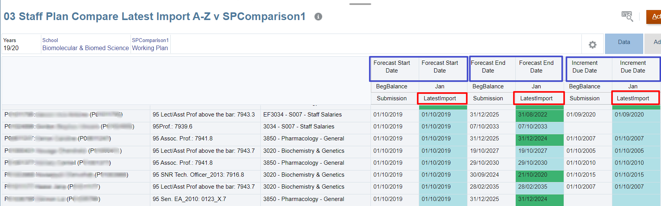
Task: Open the gear settings icon beside Data tab
Action: point(592,45)
